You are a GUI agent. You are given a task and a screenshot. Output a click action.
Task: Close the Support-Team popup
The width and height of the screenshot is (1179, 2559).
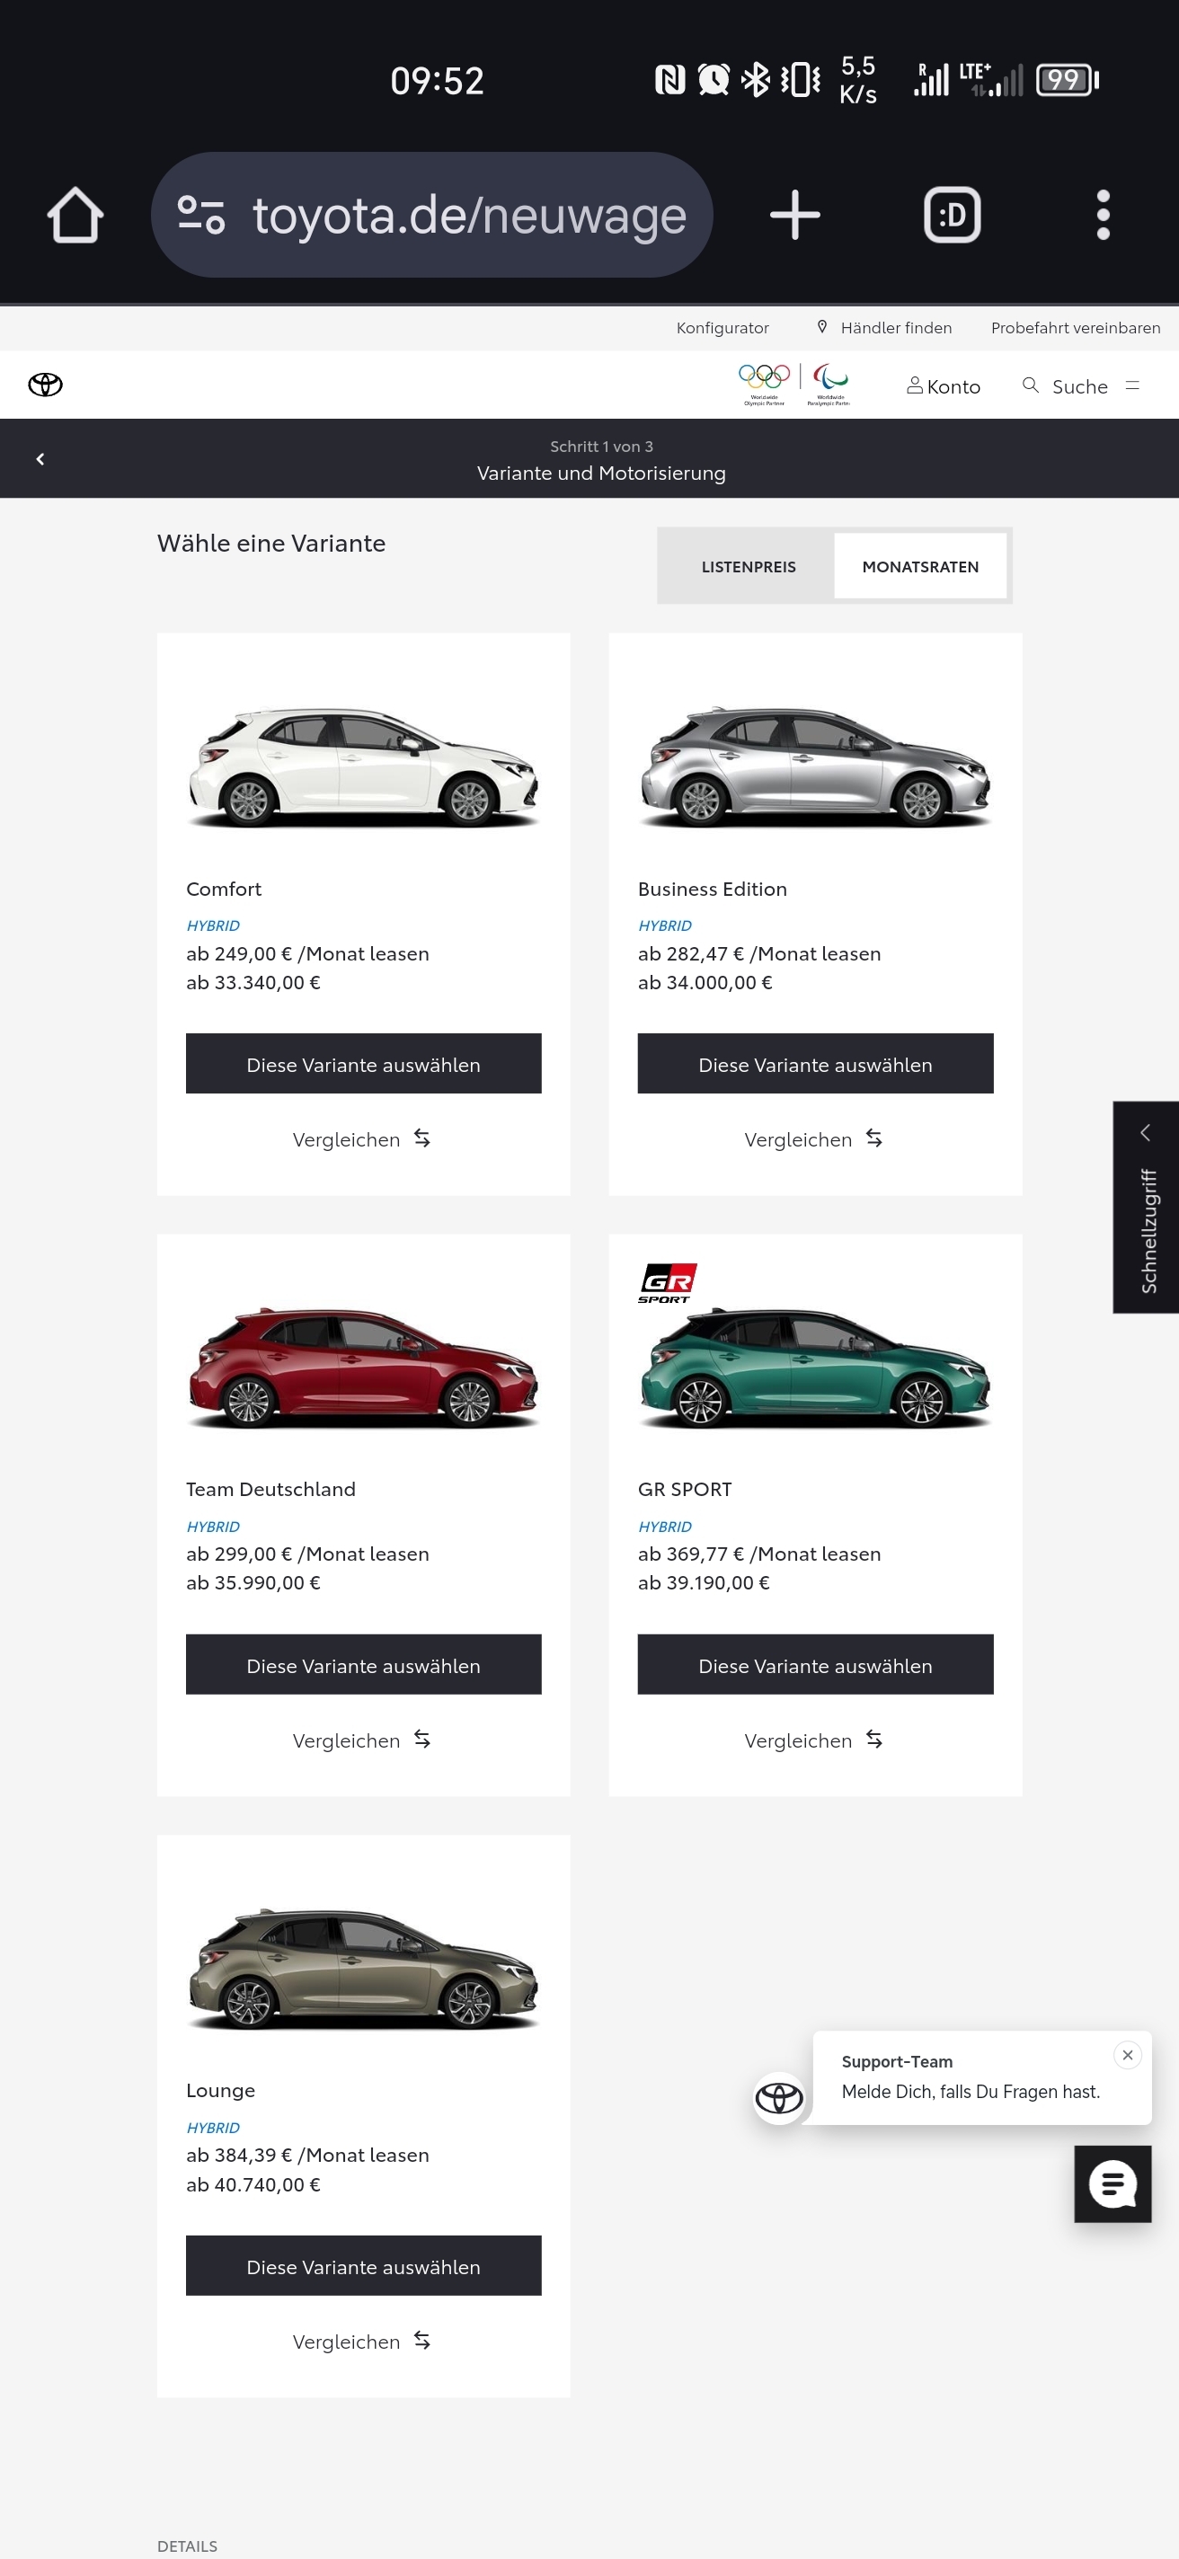click(x=1128, y=2054)
